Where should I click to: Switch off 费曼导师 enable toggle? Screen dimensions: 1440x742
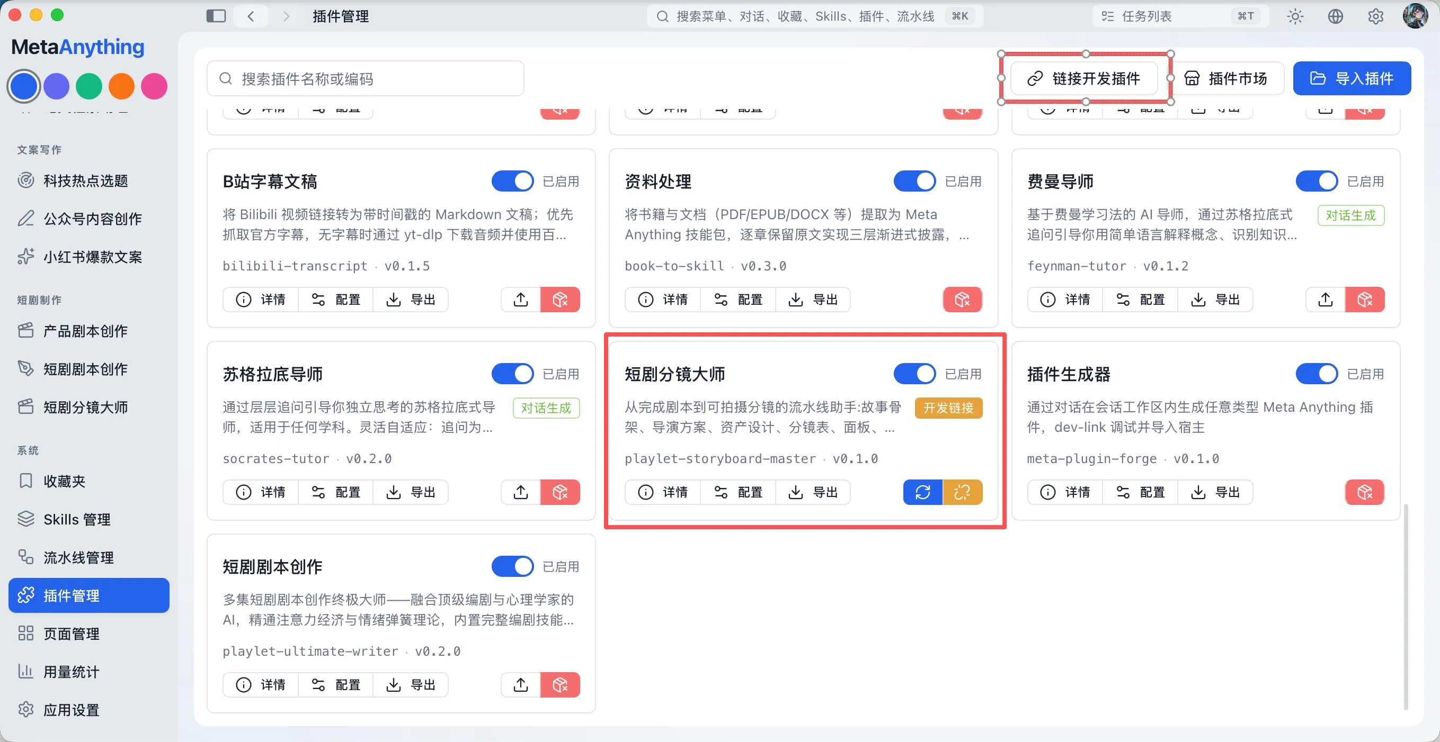coord(1317,182)
